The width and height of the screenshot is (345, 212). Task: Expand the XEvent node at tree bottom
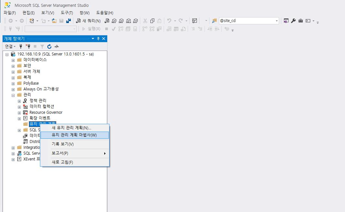[13, 159]
